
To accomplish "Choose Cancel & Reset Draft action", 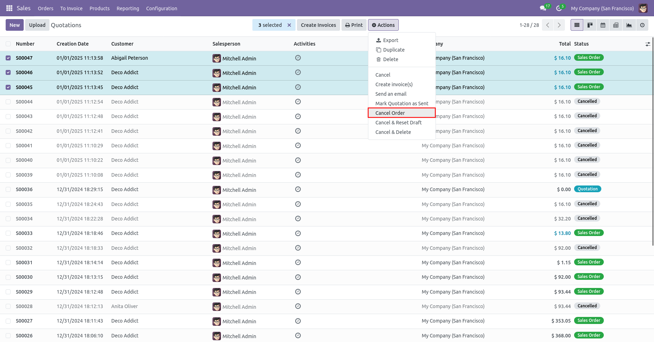I will pyautogui.click(x=402, y=123).
